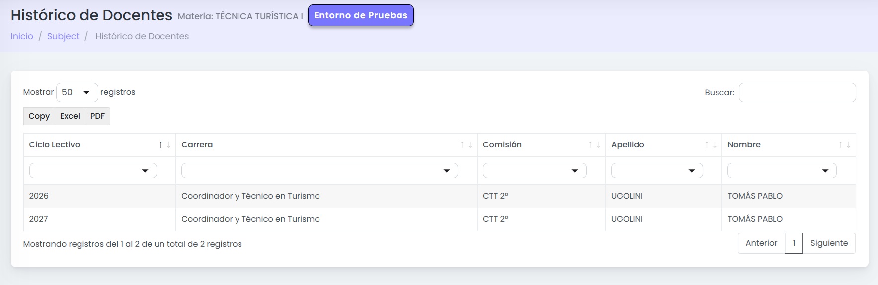Click the Materia: TÉCNICA TURÍSTICA I subtitle

click(240, 16)
